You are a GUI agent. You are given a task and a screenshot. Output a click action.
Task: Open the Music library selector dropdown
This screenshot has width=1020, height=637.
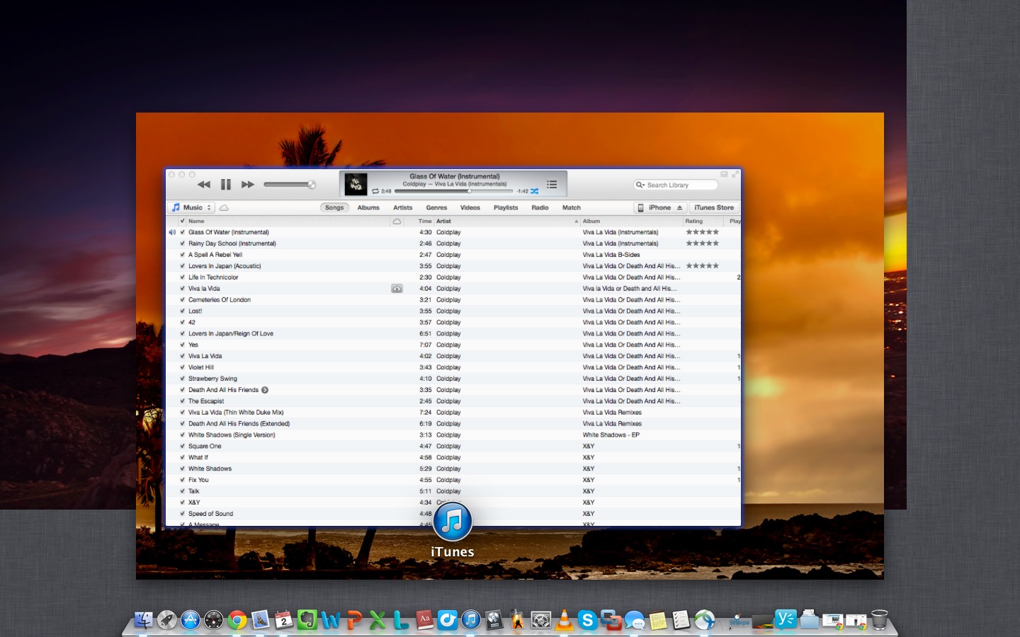tap(191, 208)
